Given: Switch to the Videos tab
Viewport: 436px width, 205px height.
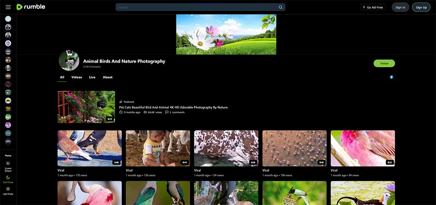Looking at the screenshot, I should 76,77.
